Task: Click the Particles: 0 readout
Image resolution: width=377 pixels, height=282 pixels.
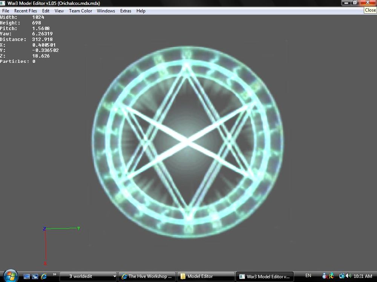Action: 18,61
